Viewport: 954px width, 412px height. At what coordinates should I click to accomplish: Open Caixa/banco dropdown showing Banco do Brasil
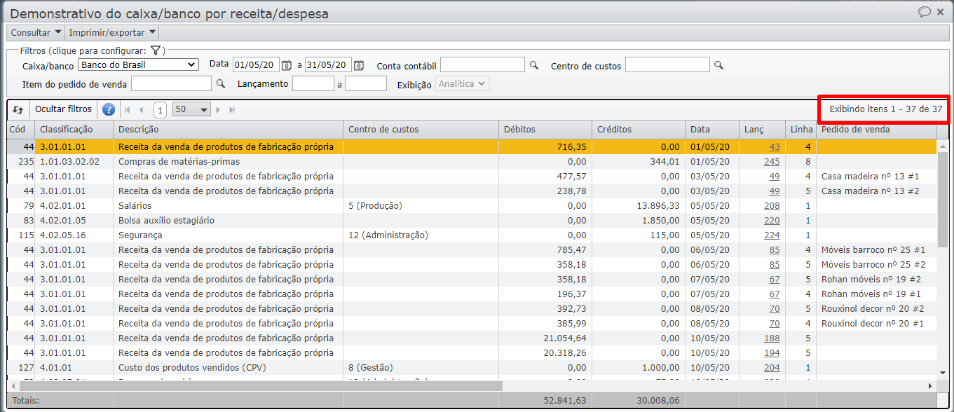(138, 64)
